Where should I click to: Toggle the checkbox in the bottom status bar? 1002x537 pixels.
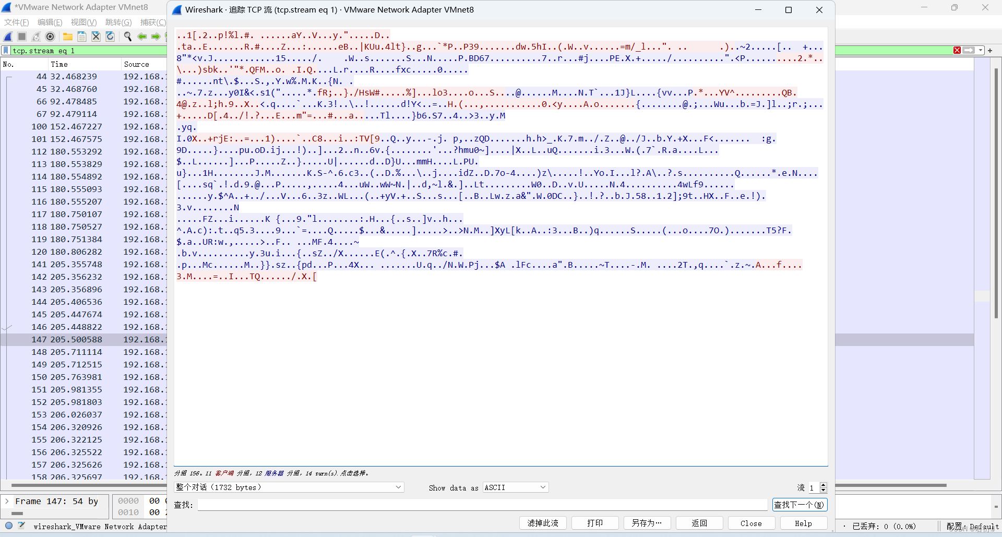(21, 526)
